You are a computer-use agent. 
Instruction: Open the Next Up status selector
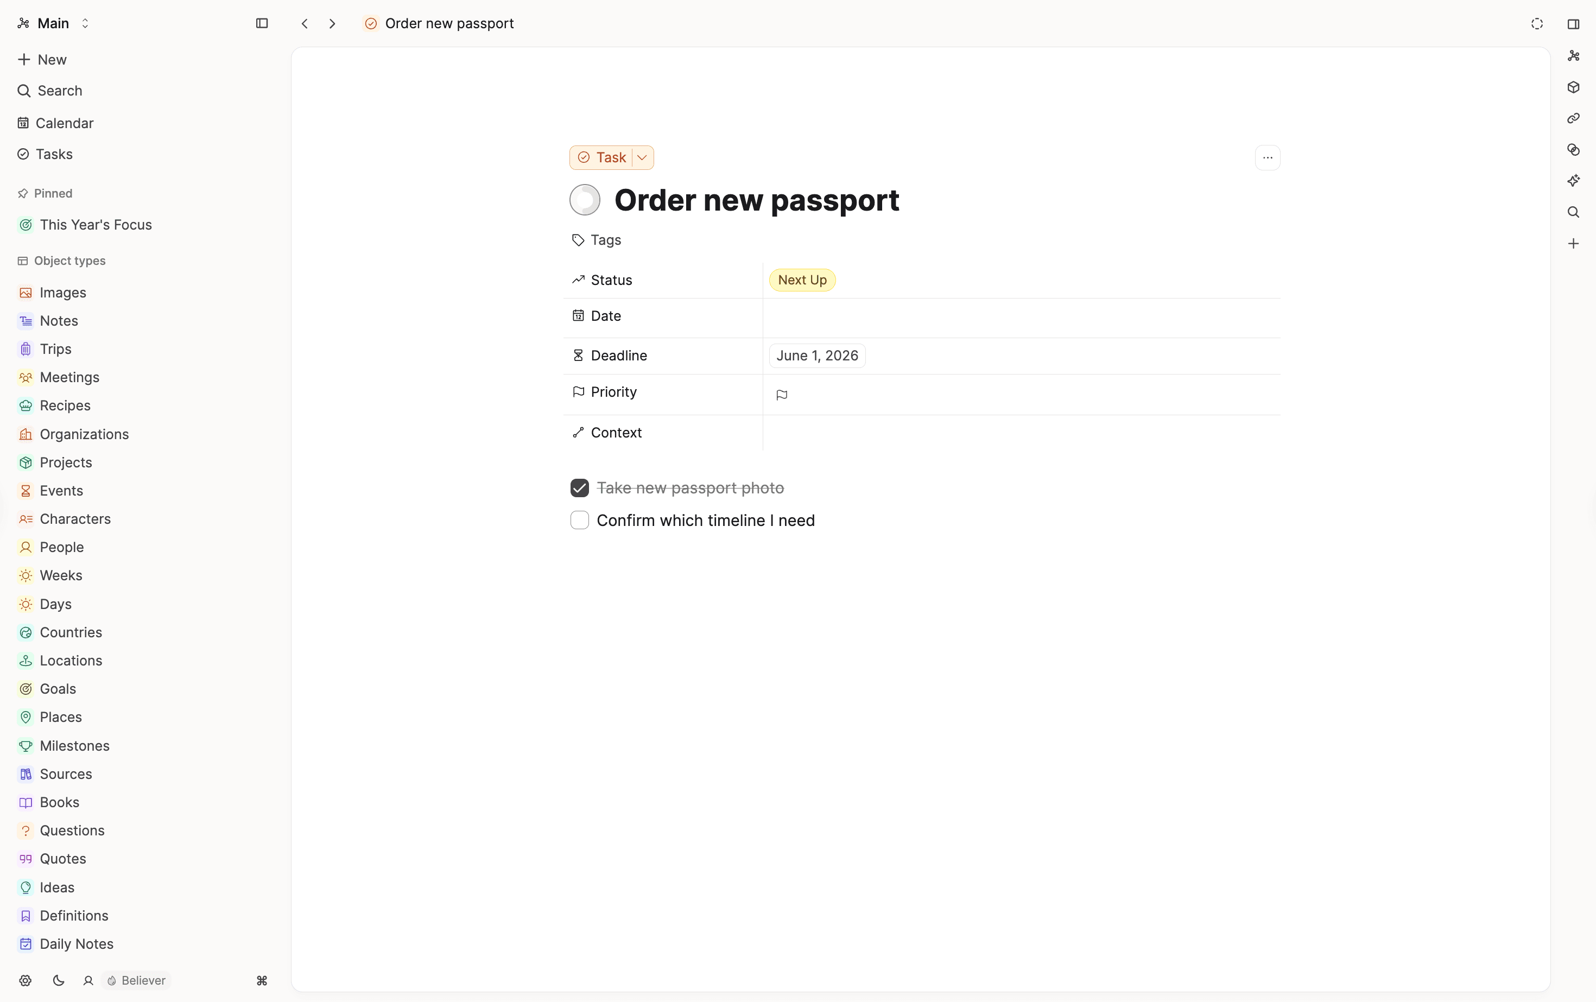tap(802, 280)
